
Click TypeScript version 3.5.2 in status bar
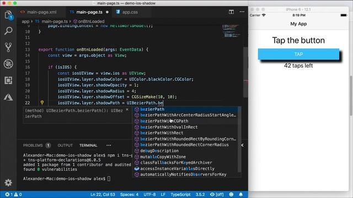(200, 194)
